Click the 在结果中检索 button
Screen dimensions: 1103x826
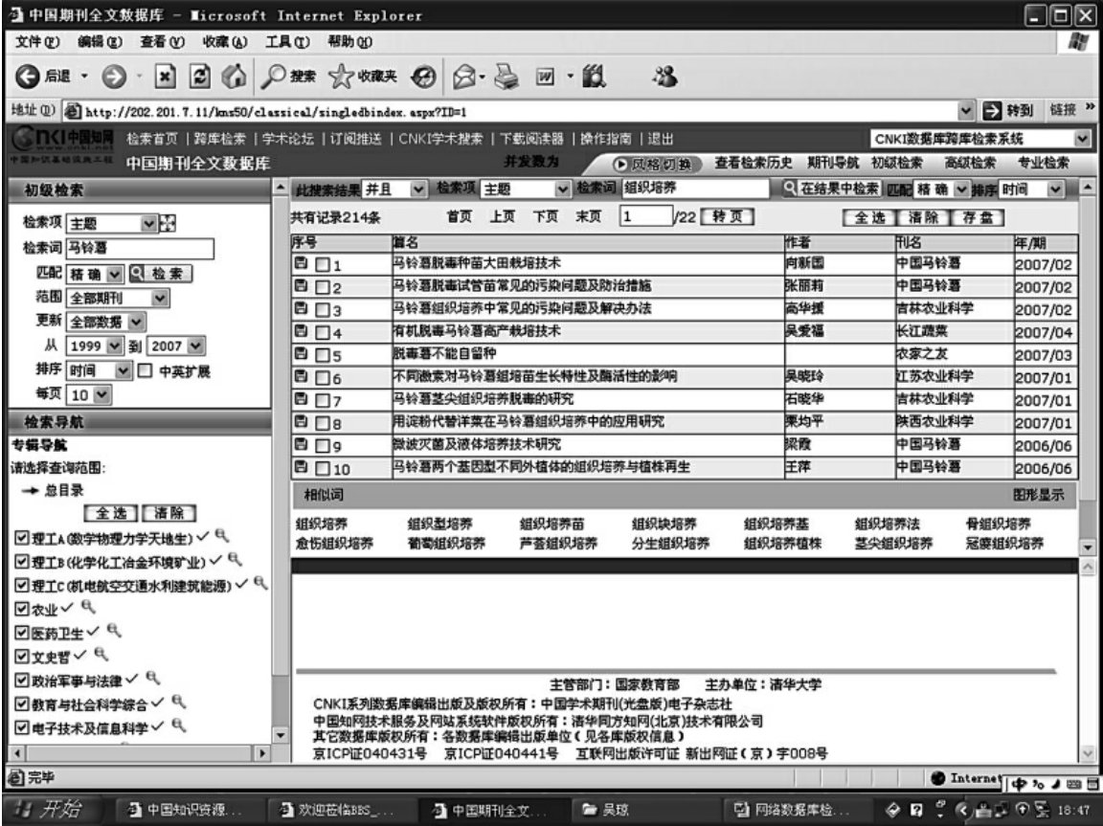coord(831,189)
